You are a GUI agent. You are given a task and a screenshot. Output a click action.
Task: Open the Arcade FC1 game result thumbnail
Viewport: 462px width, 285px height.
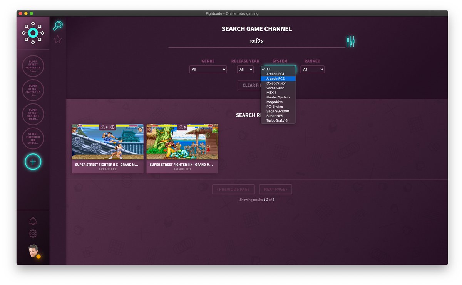point(182,142)
